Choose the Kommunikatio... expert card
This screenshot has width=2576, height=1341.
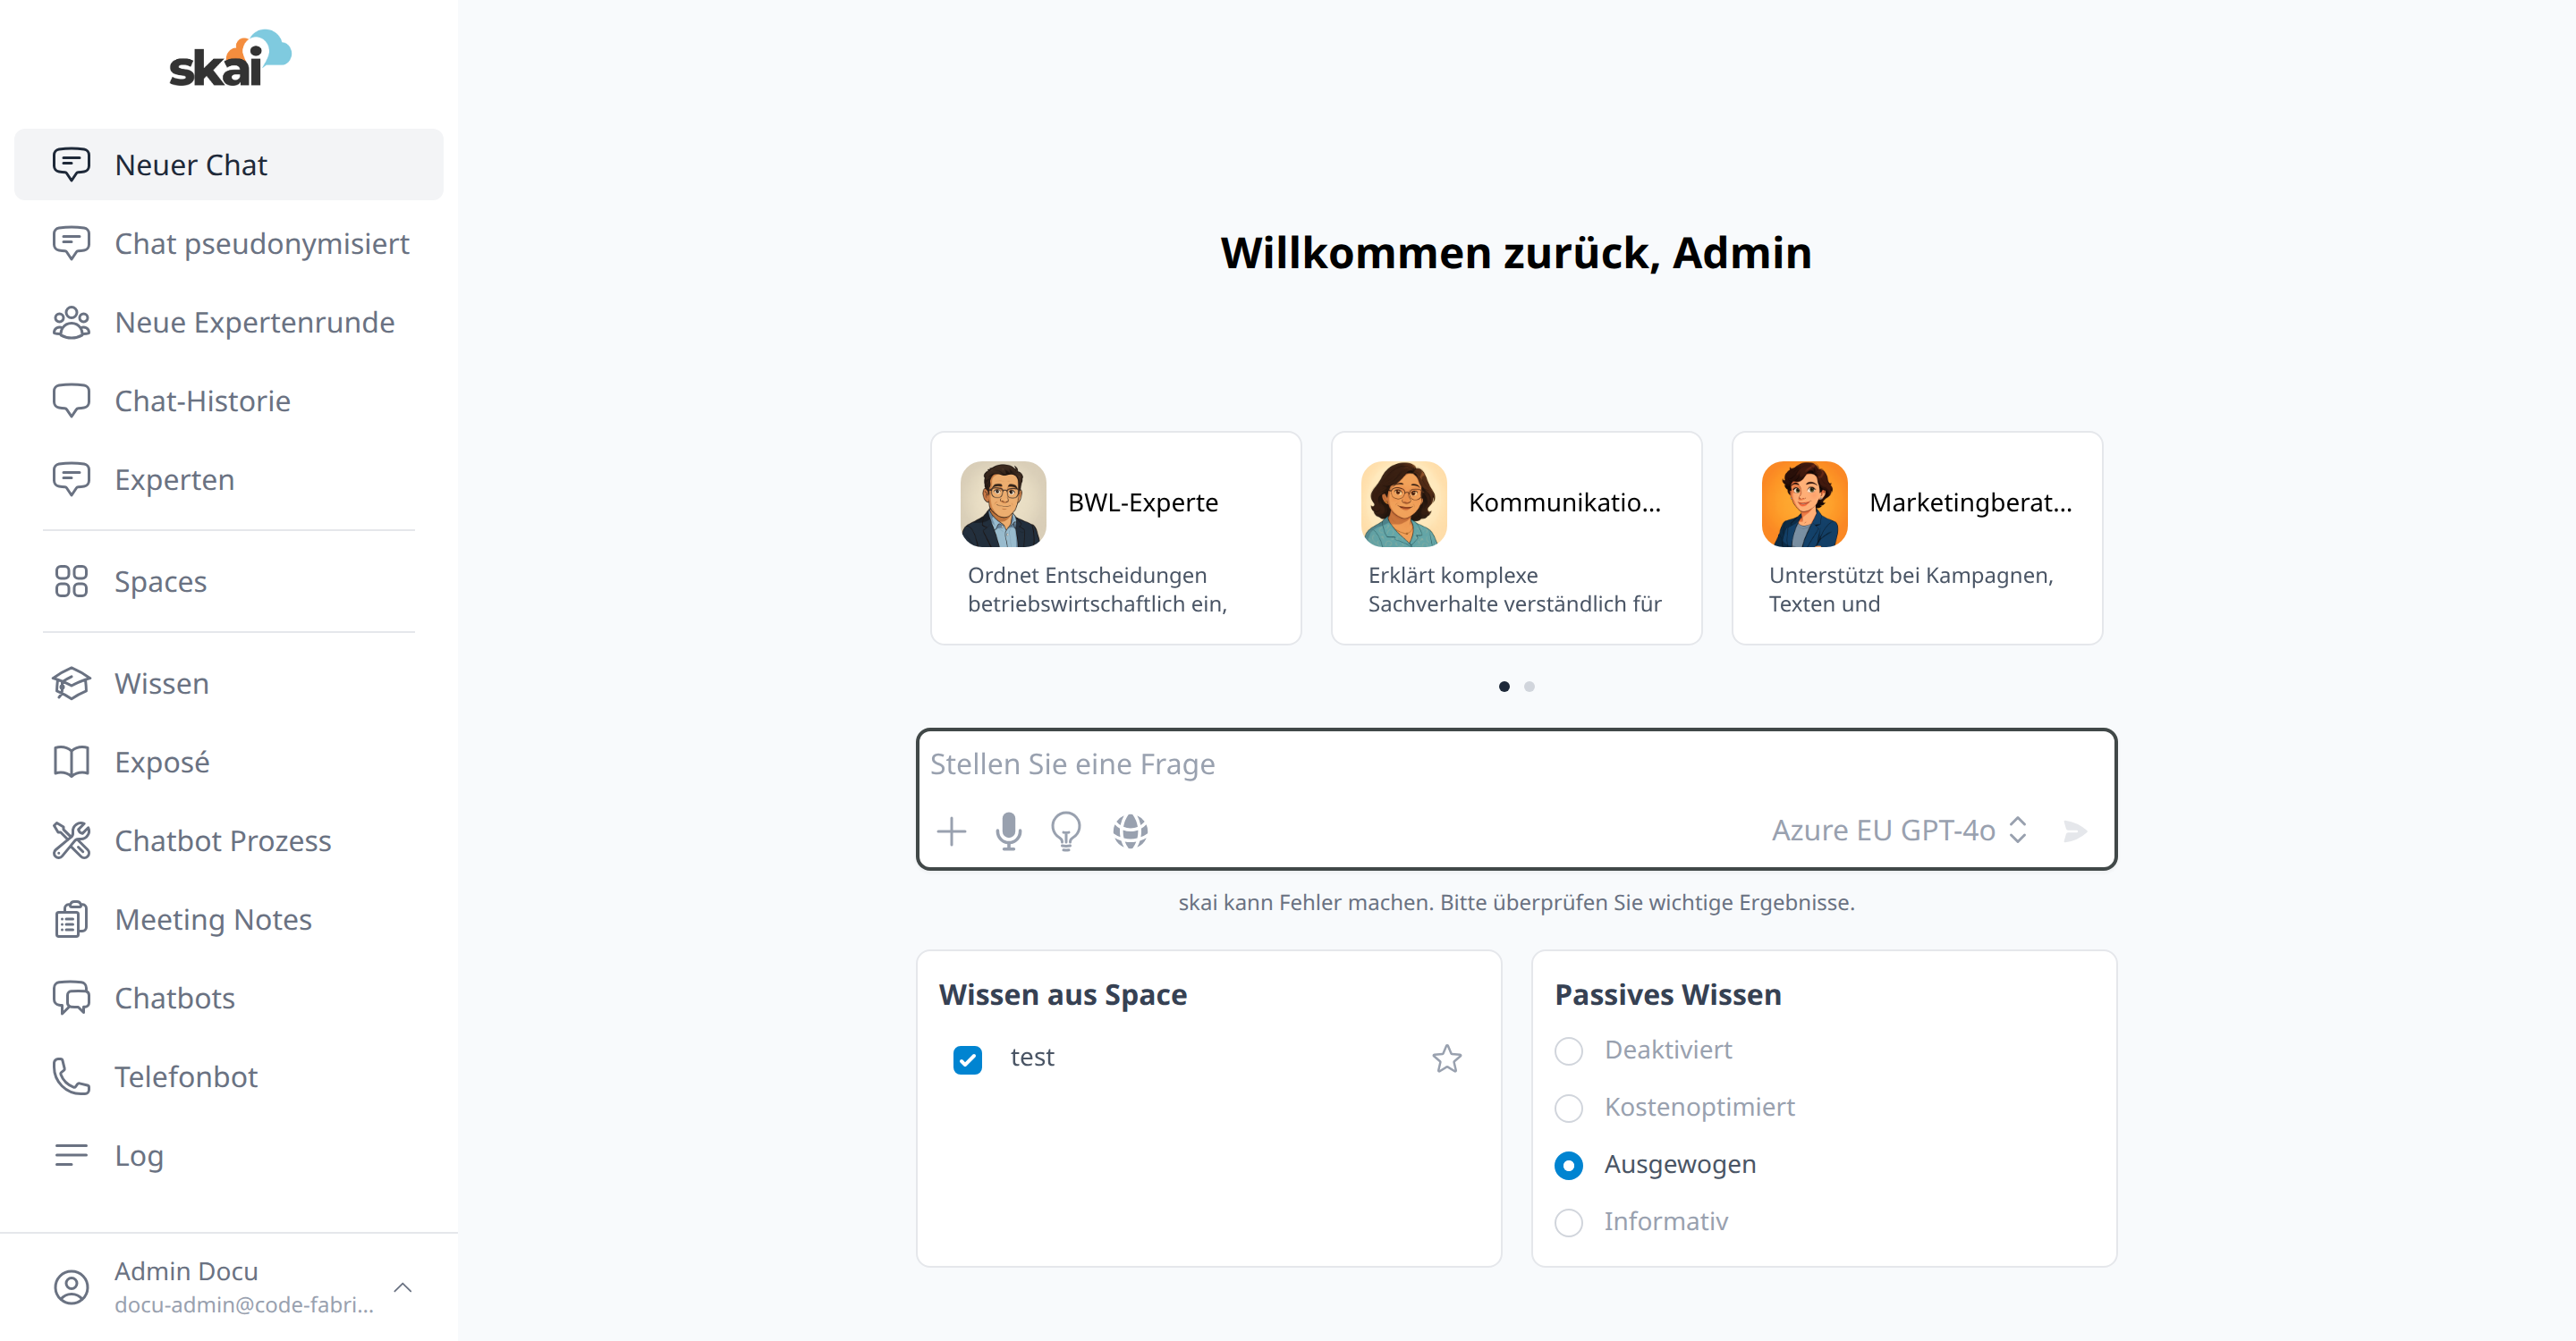tap(1516, 537)
